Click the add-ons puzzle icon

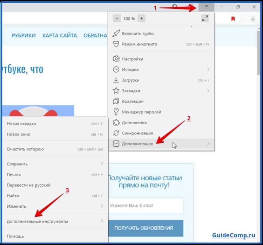tap(116, 122)
